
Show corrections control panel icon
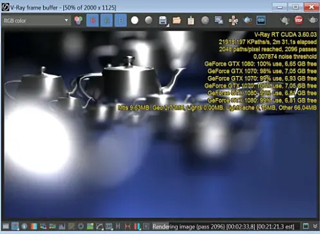6,226
